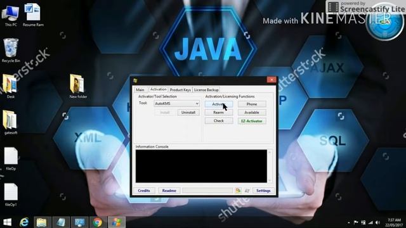
Task: Open the Action Center flag icon
Action: click(x=356, y=222)
